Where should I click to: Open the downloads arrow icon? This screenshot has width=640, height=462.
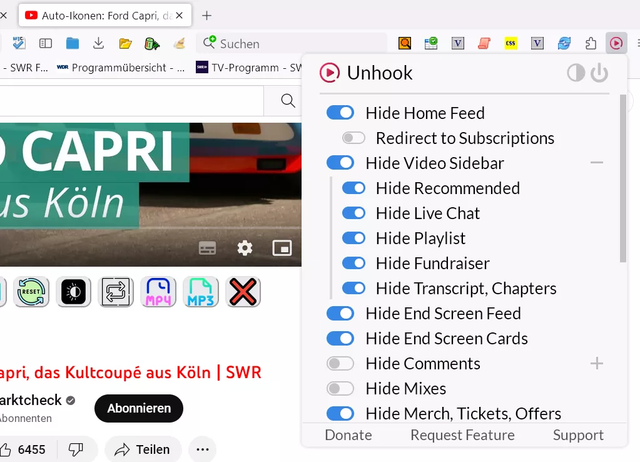98,43
